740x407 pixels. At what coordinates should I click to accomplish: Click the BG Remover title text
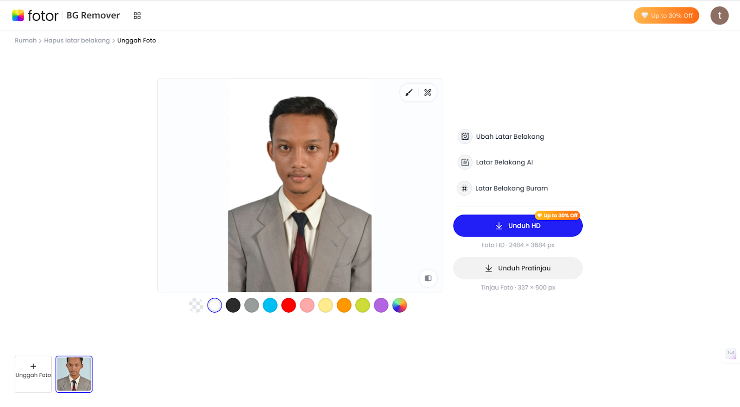pyautogui.click(x=93, y=15)
